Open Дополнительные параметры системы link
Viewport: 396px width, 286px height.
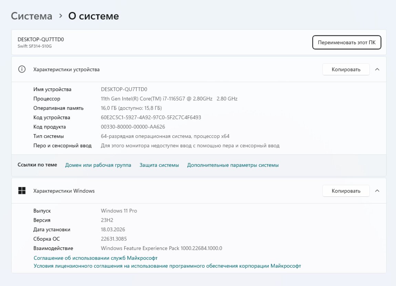(x=233, y=165)
